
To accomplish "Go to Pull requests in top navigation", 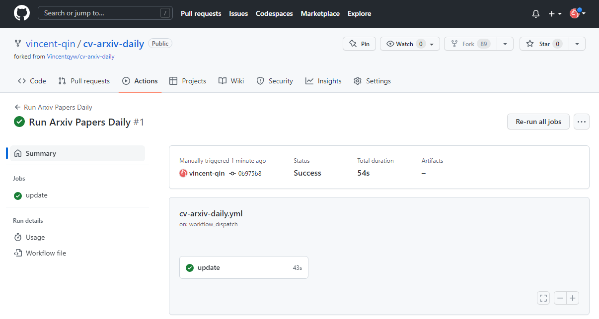I will (201, 13).
